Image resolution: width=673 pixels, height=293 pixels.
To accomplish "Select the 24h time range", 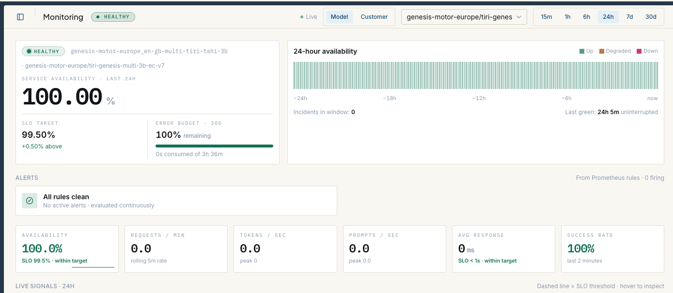I will [x=608, y=17].
